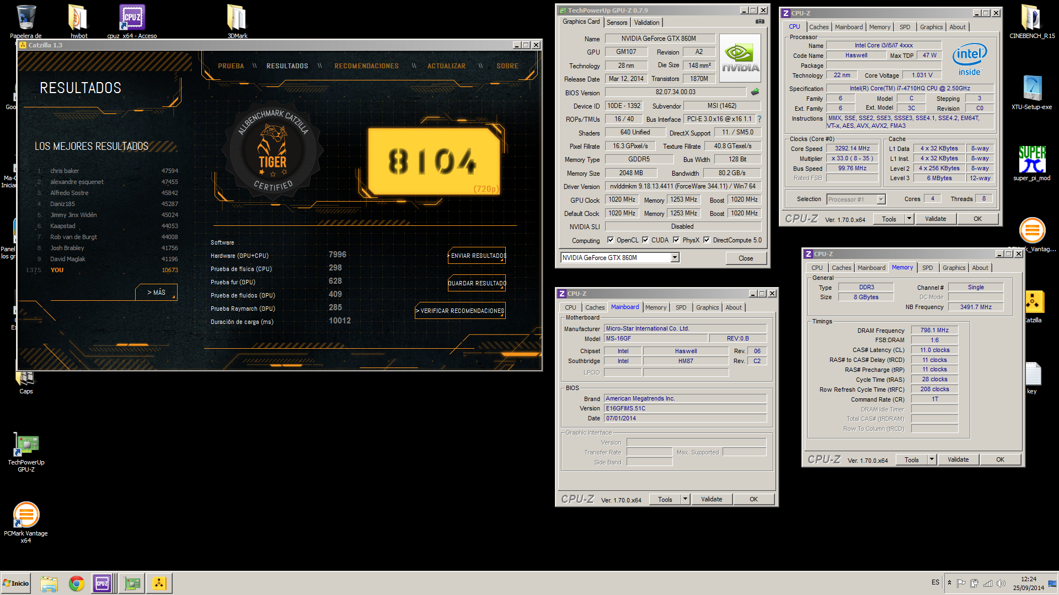Click the Inicio start button

point(16,583)
